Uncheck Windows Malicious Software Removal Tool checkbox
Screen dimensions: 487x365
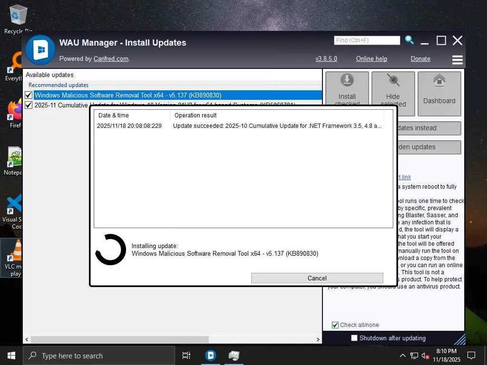coord(29,95)
